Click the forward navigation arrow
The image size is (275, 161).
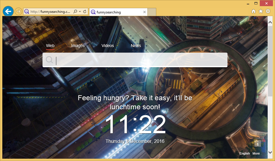[18, 11]
